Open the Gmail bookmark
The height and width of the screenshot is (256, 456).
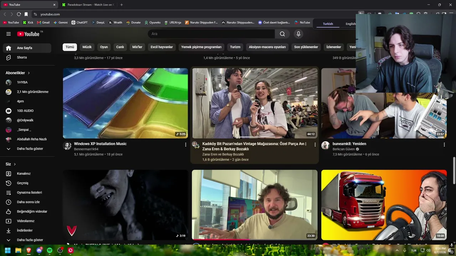pyautogui.click(x=43, y=22)
